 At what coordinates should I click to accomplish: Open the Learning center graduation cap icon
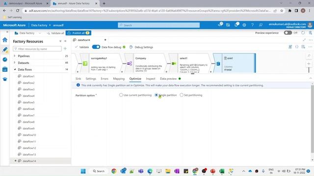(x=5, y=79)
